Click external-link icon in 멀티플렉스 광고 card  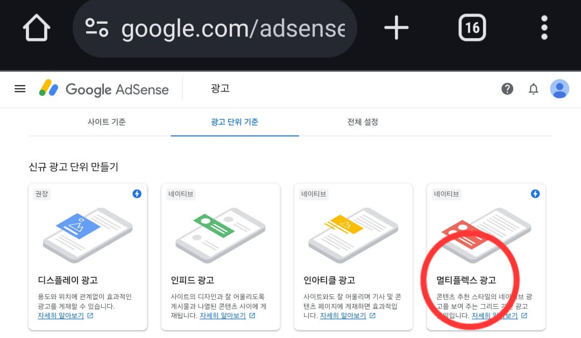(525, 316)
